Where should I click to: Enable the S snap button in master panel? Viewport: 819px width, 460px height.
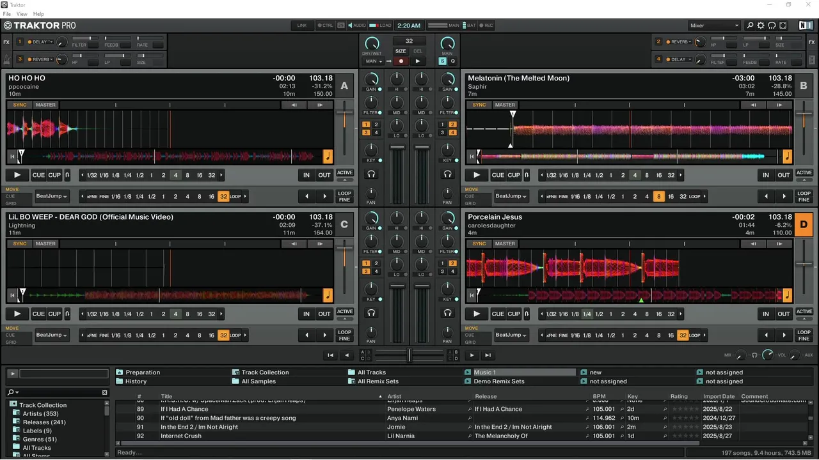coord(442,61)
